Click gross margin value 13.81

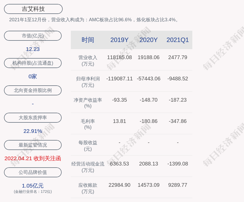[x=119, y=121]
